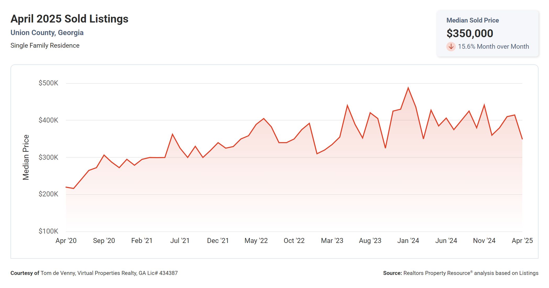Click the Jan '24 peak on chart
This screenshot has height=288, width=549.
408,88
